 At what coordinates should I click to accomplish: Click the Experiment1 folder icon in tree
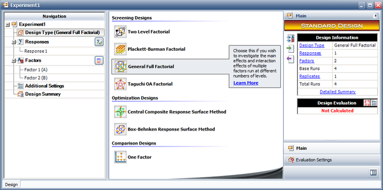pyautogui.click(x=14, y=25)
